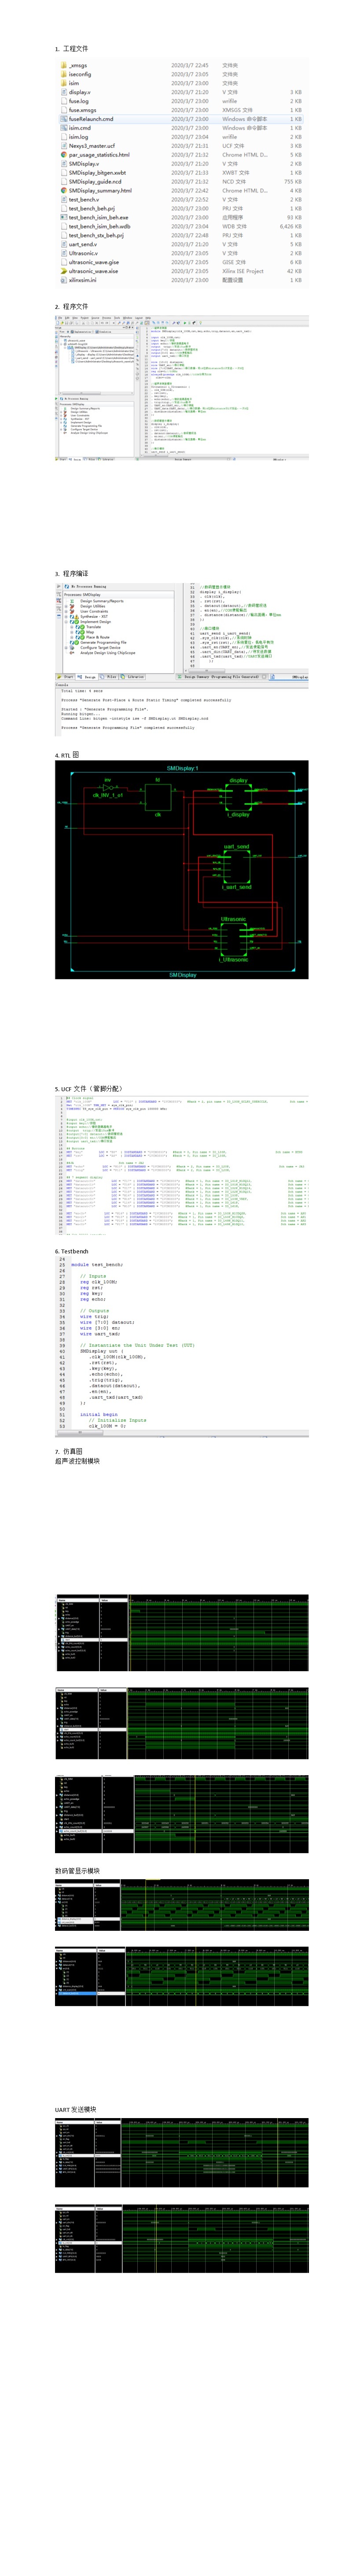Expand the Configure Target Device node

[x=66, y=647]
